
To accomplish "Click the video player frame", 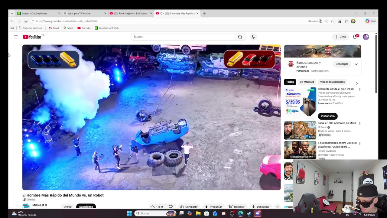I will pyautogui.click(x=151, y=117).
